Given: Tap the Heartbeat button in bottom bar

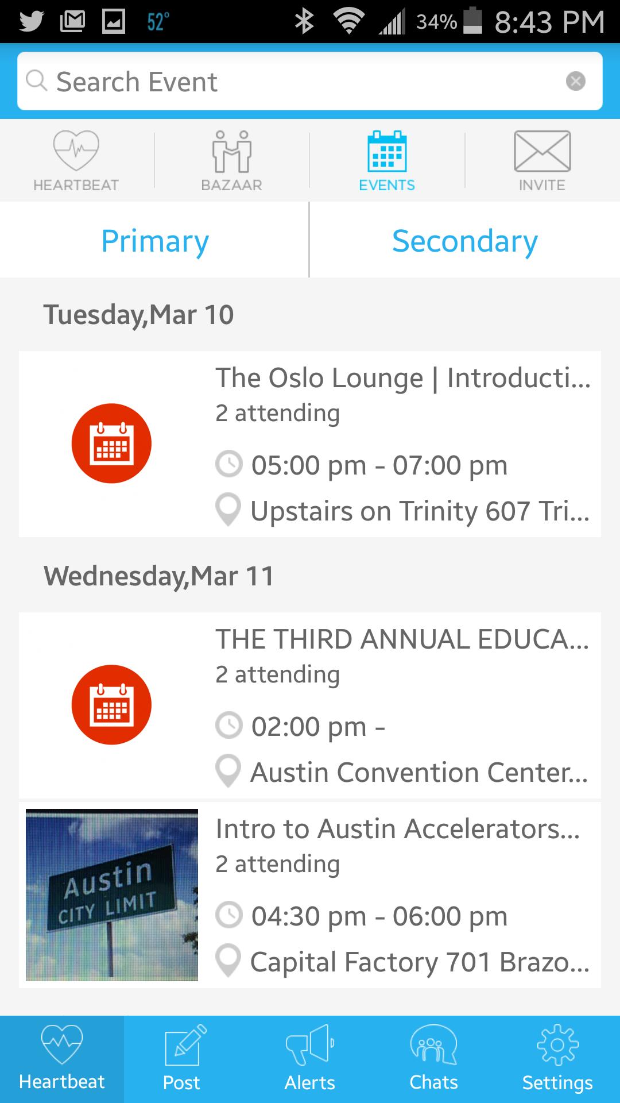Looking at the screenshot, I should tap(62, 1059).
